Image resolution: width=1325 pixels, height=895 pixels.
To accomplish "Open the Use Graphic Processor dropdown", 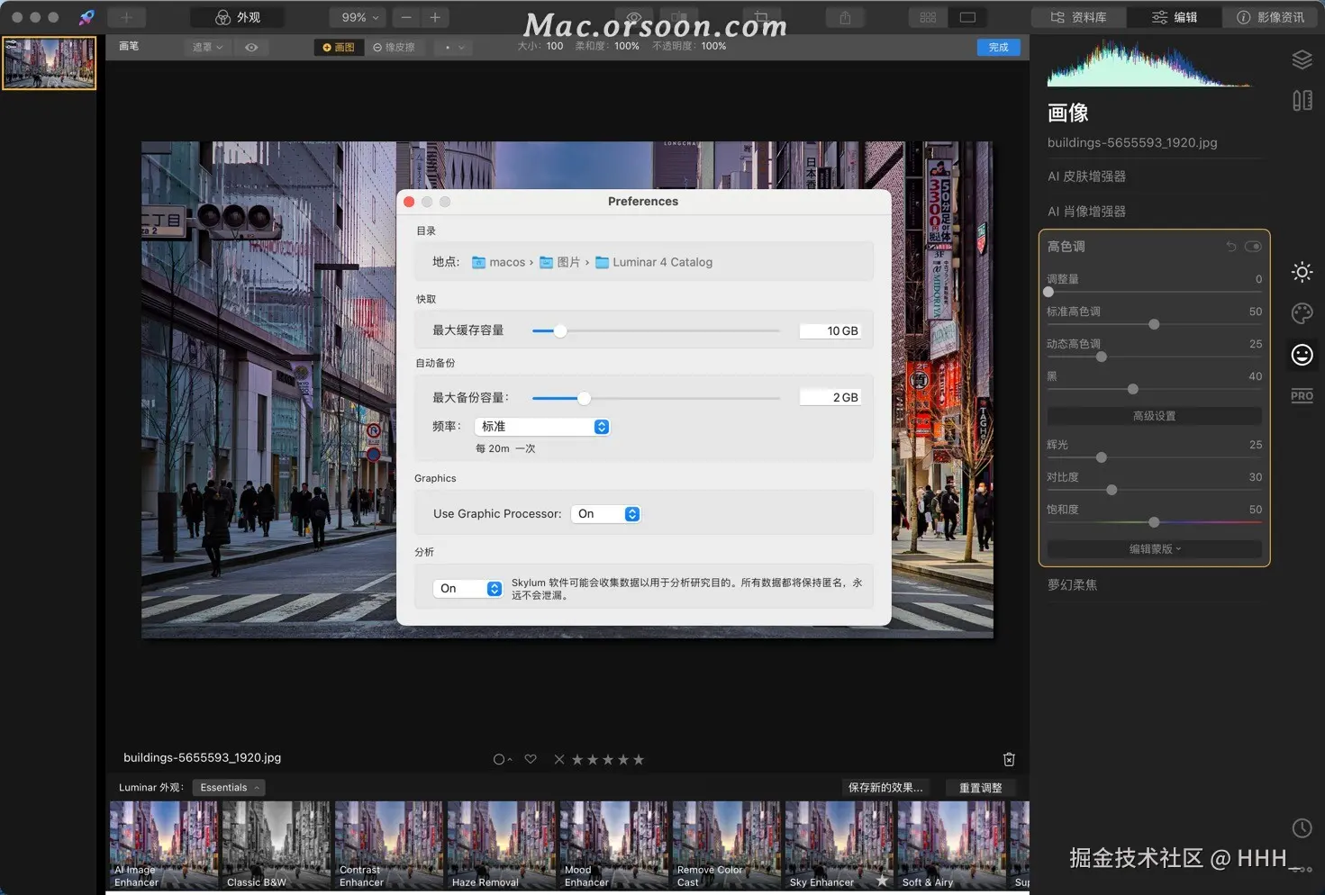I will (x=606, y=514).
